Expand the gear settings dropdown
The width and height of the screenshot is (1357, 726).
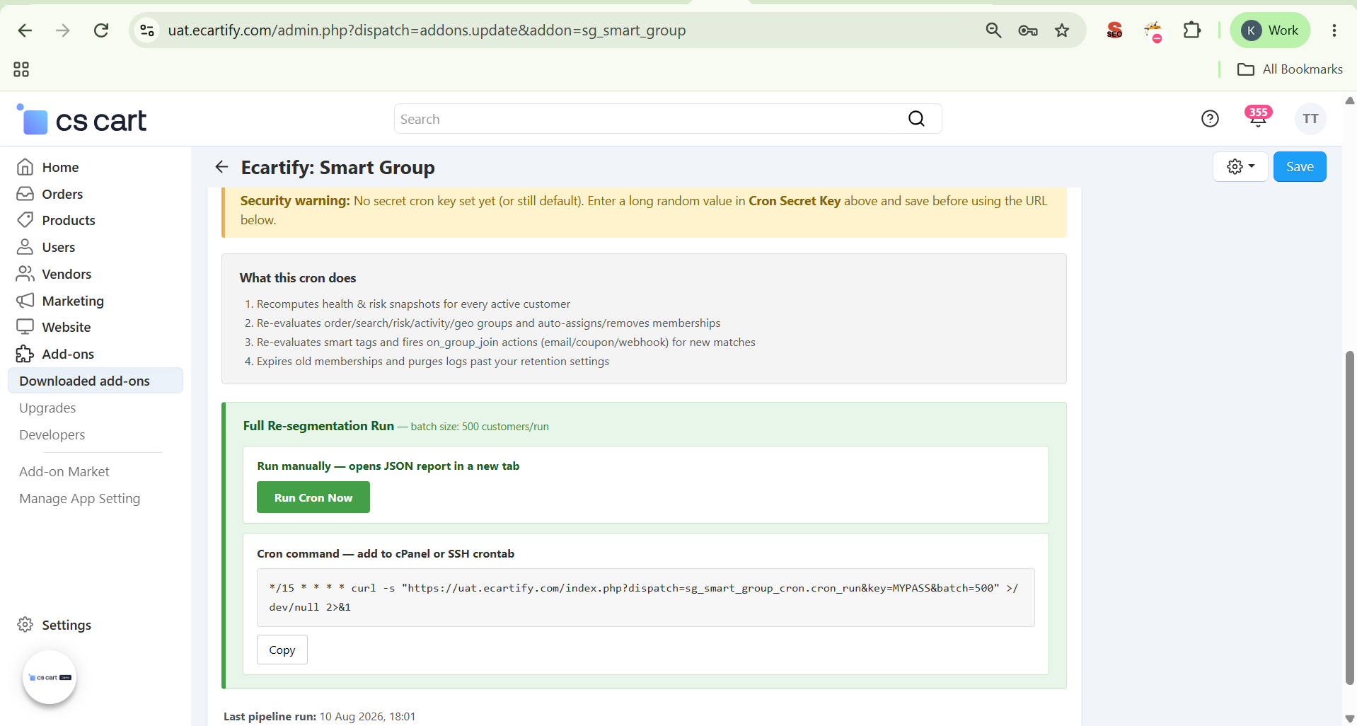(1240, 167)
